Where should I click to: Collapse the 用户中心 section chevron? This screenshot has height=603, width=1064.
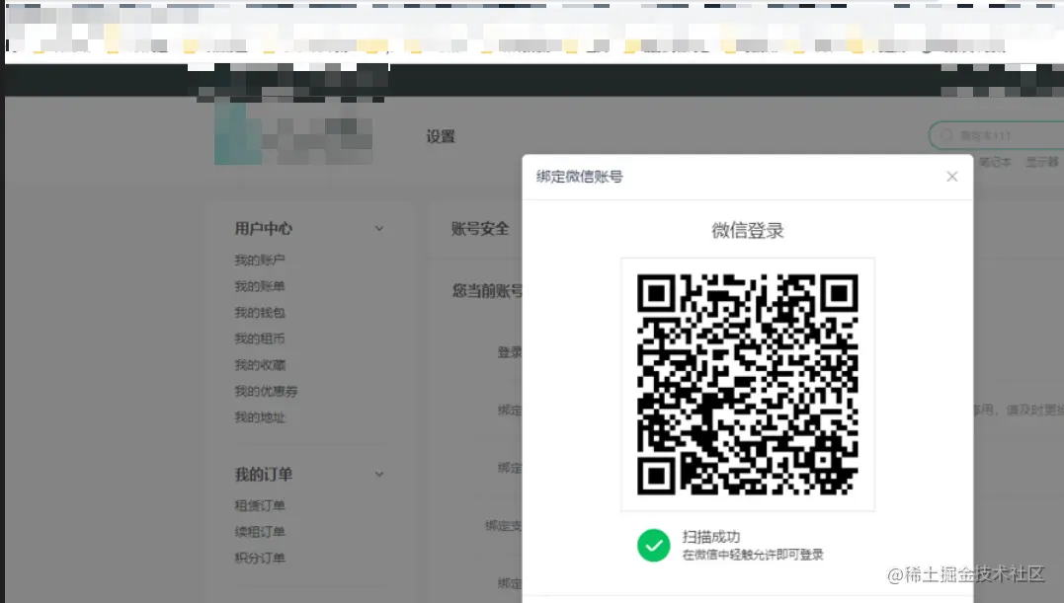click(x=379, y=229)
